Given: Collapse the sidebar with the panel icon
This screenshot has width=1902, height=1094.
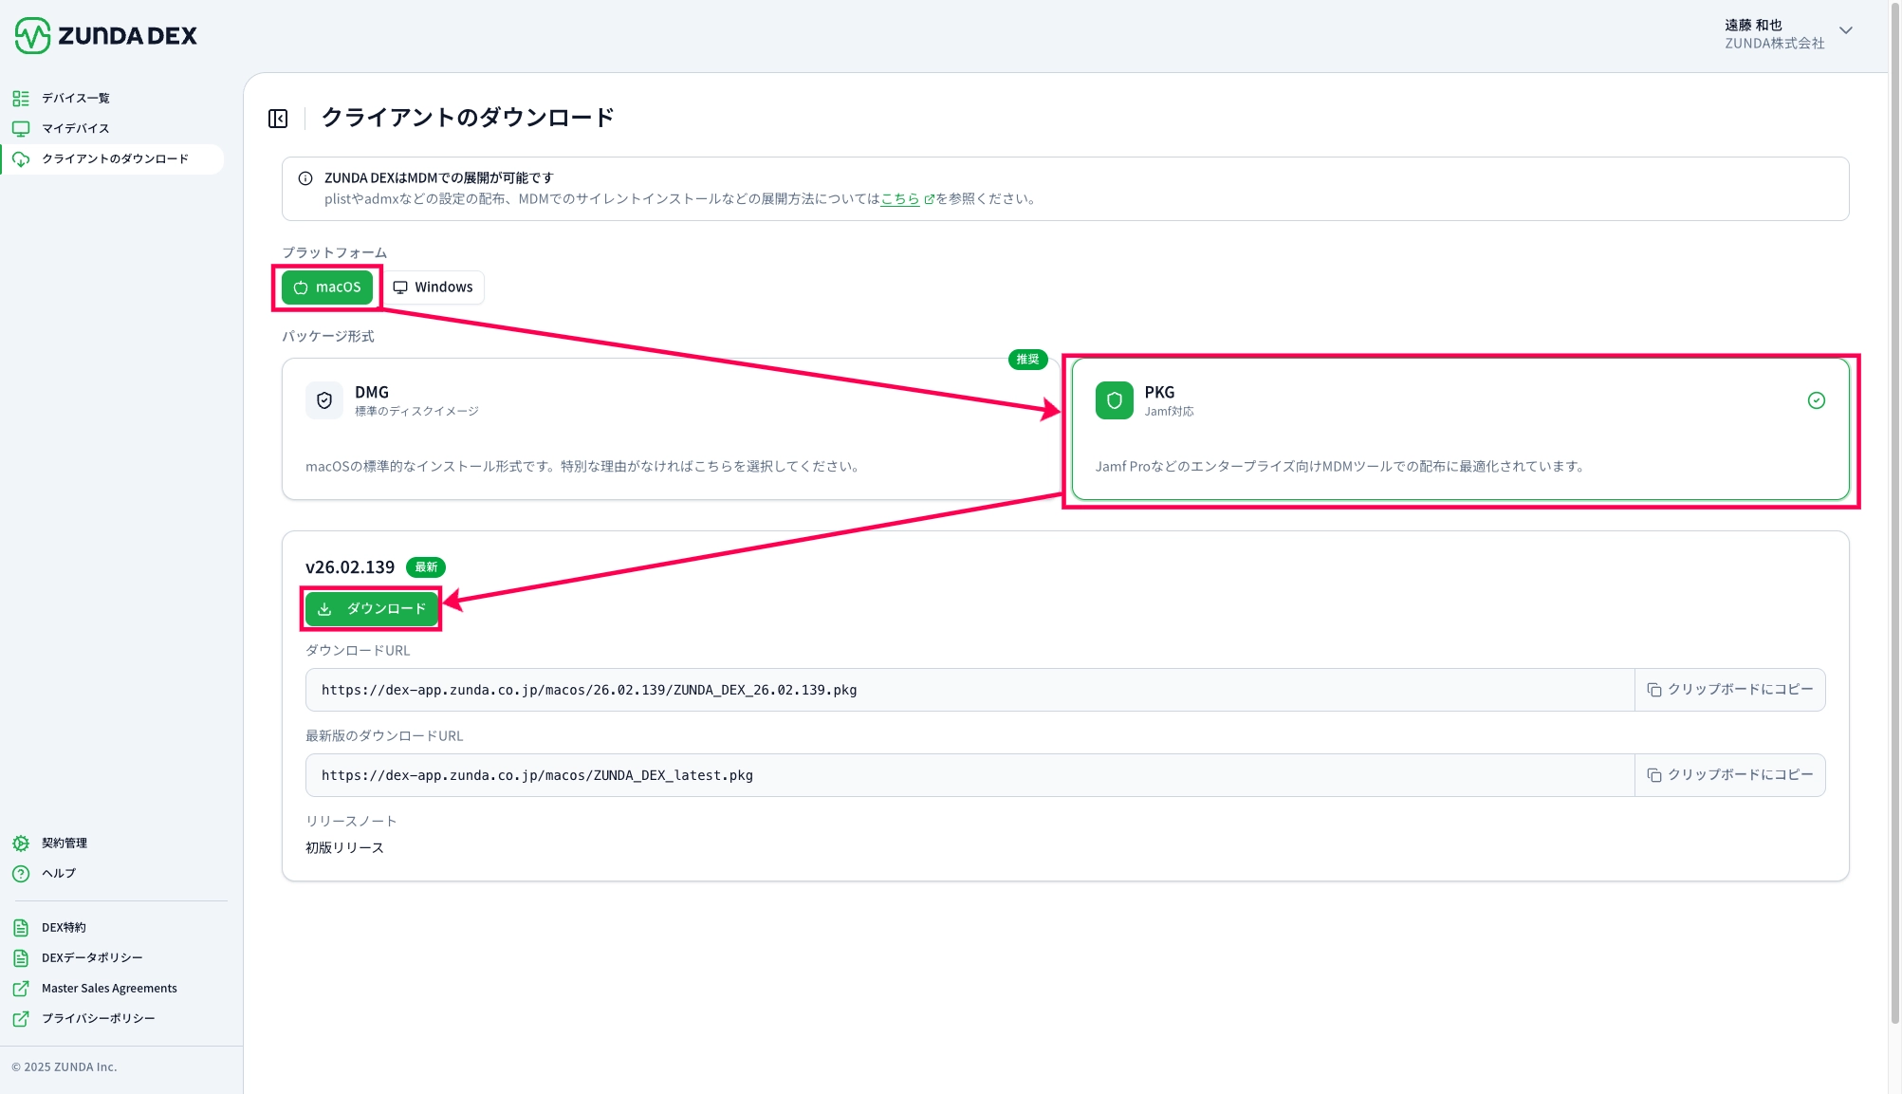Looking at the screenshot, I should pyautogui.click(x=278, y=119).
